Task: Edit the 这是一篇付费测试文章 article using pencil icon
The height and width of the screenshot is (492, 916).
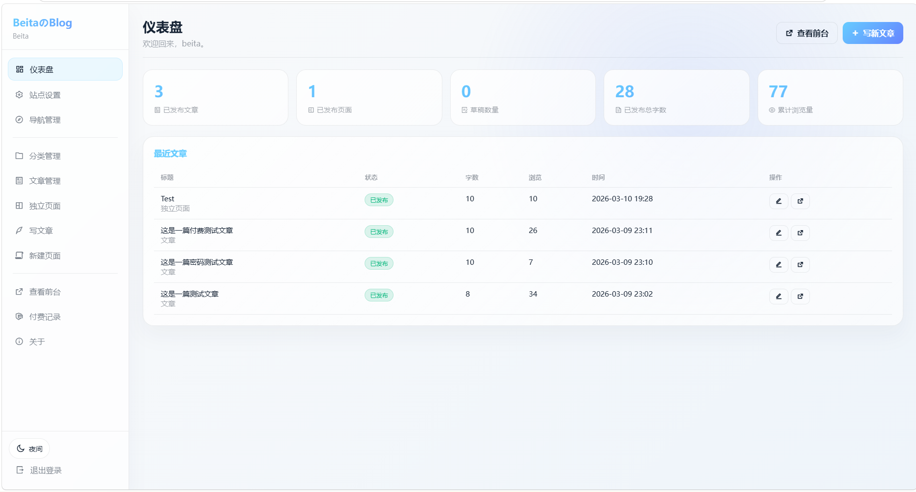Action: [778, 233]
